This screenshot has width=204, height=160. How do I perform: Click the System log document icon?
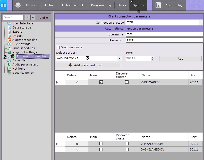click(x=158, y=5)
